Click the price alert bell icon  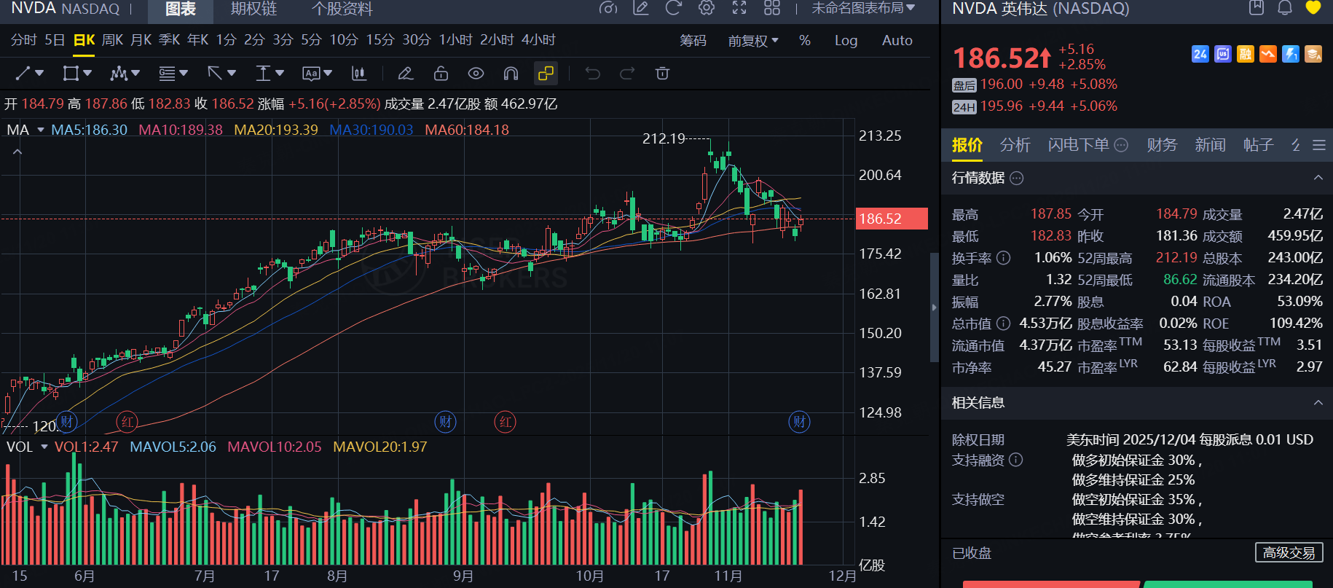pos(1285,8)
